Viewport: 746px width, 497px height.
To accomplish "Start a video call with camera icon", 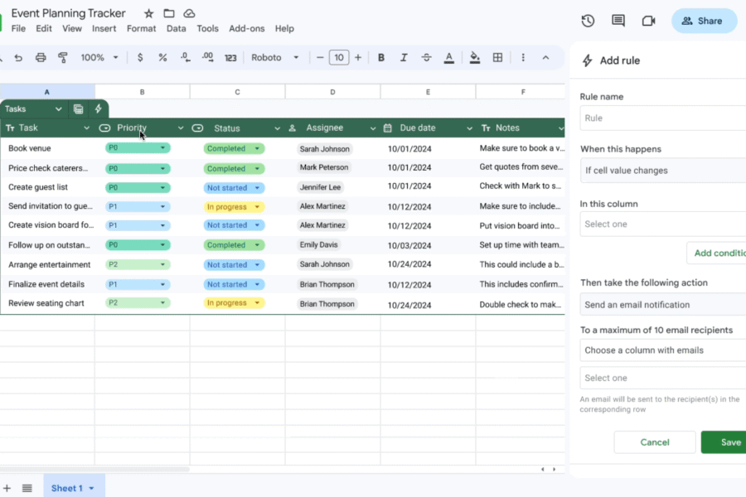I will pyautogui.click(x=648, y=21).
